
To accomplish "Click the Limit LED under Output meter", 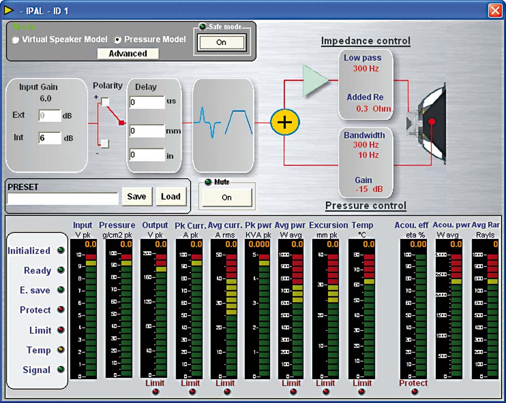I will (x=155, y=392).
